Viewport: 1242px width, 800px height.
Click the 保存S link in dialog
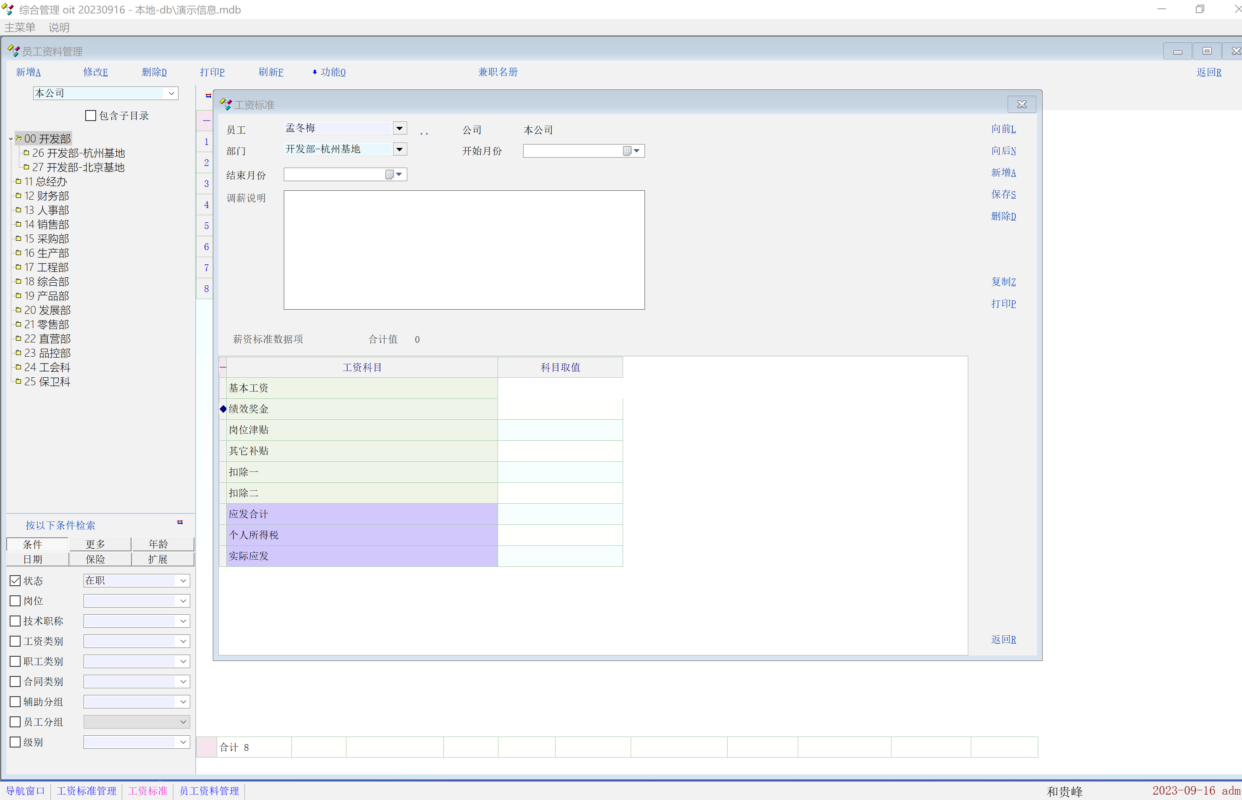(x=1003, y=194)
